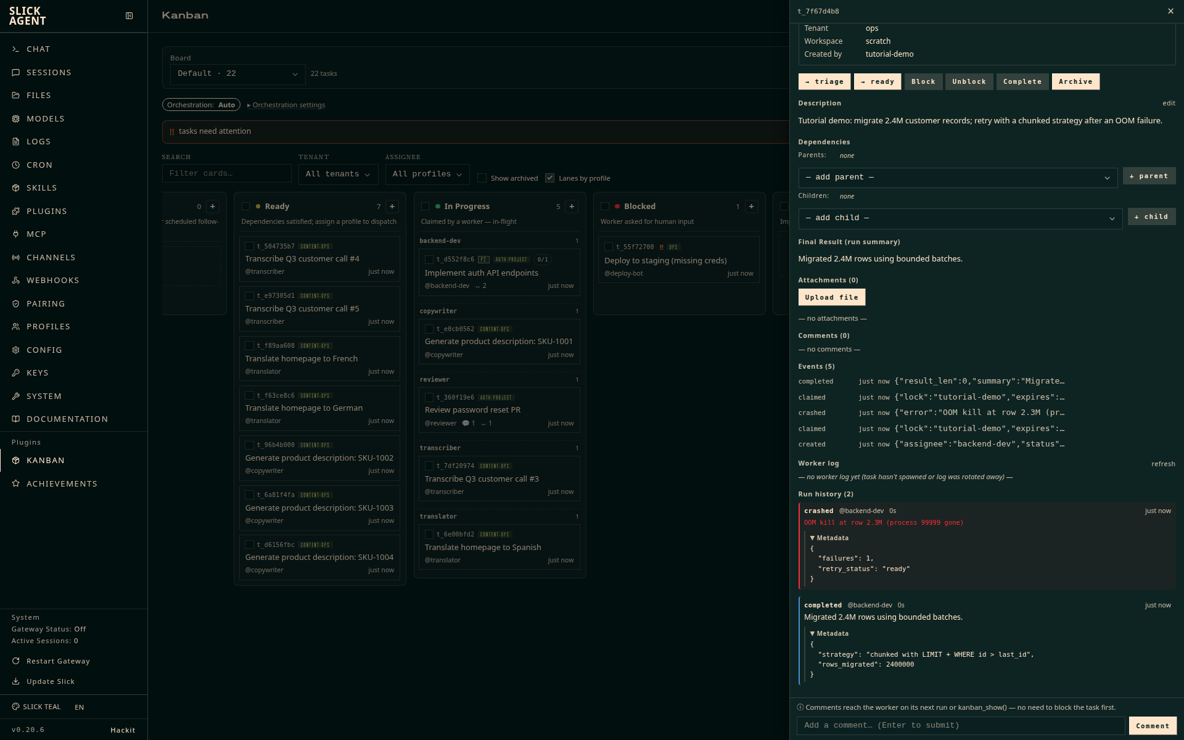The width and height of the screenshot is (1184, 740).
Task: Click the Pairing shield icon
Action: tap(16, 303)
